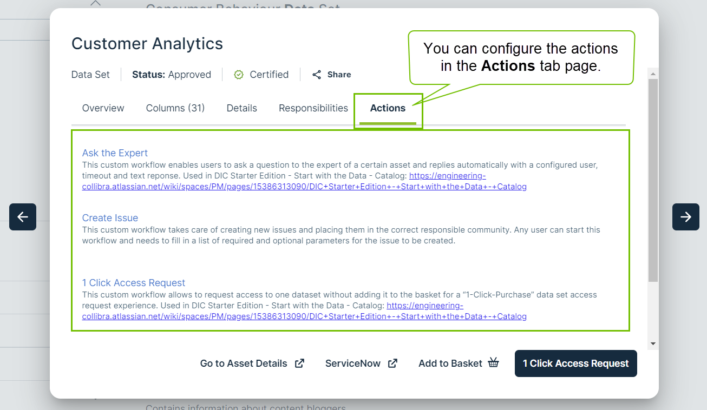Start the Create Issue workflow link
This screenshot has width=707, height=410.
(110, 218)
